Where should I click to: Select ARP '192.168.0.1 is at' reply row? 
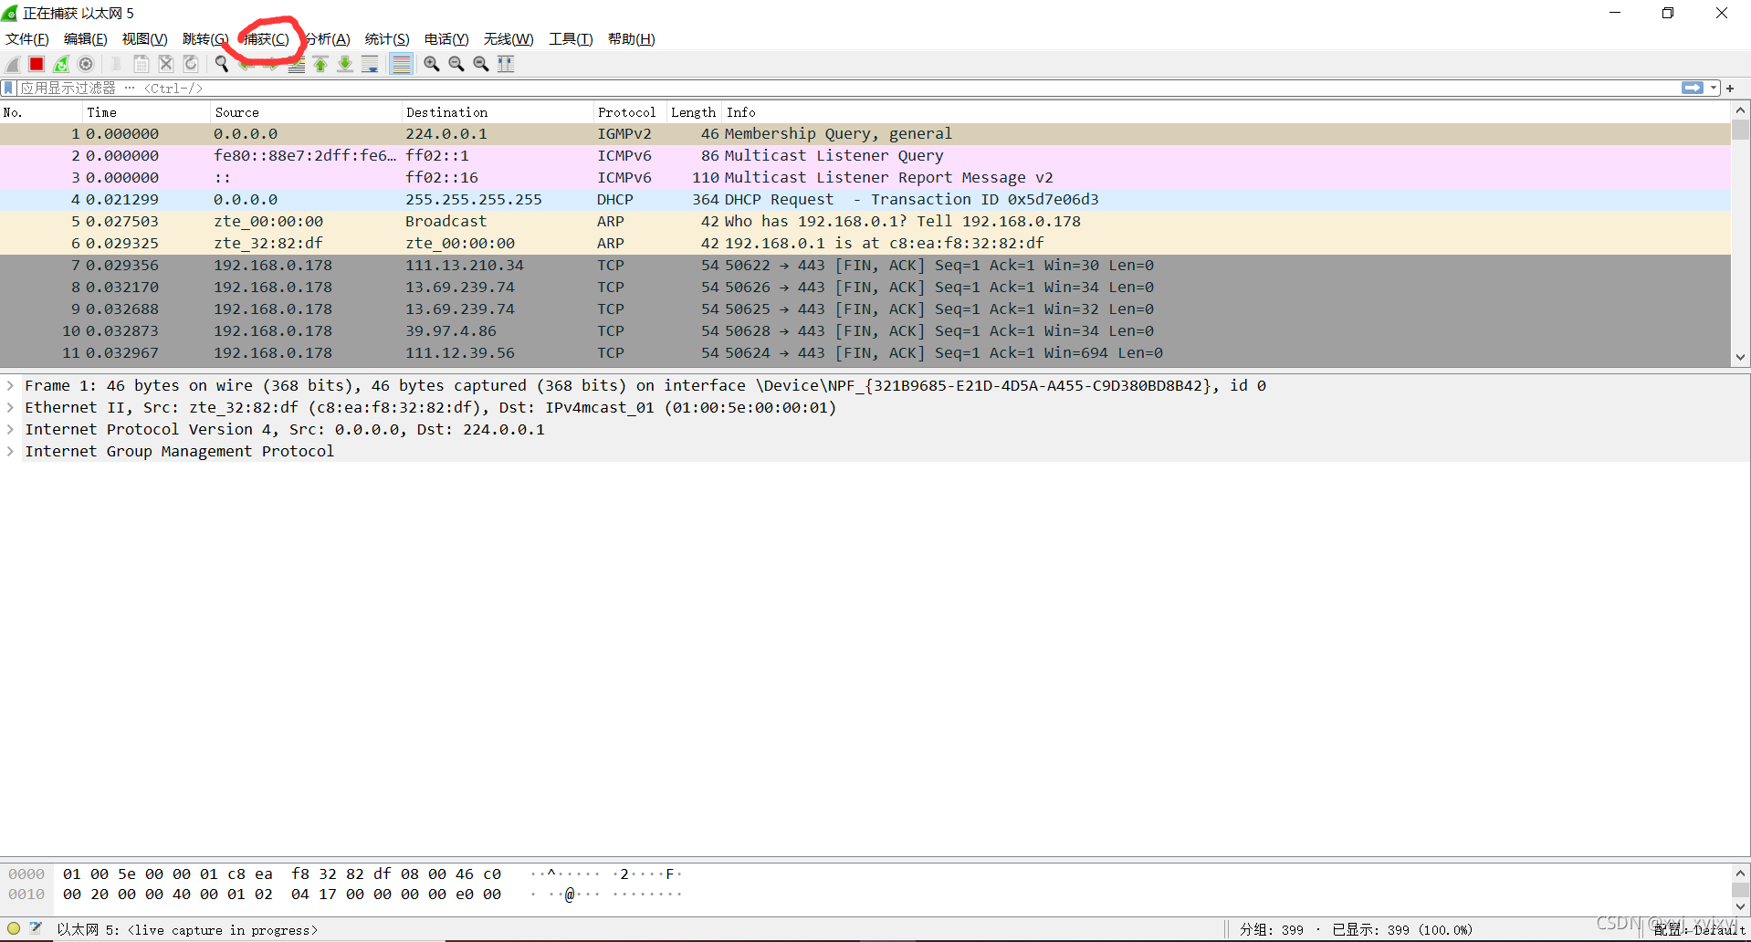pos(865,243)
